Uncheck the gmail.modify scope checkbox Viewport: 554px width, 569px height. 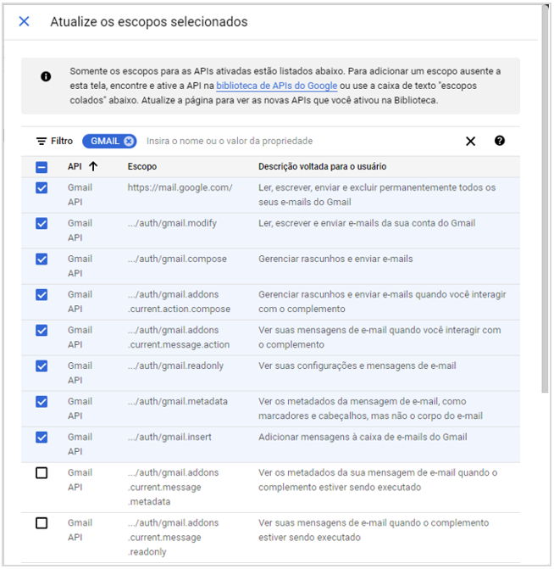[42, 224]
